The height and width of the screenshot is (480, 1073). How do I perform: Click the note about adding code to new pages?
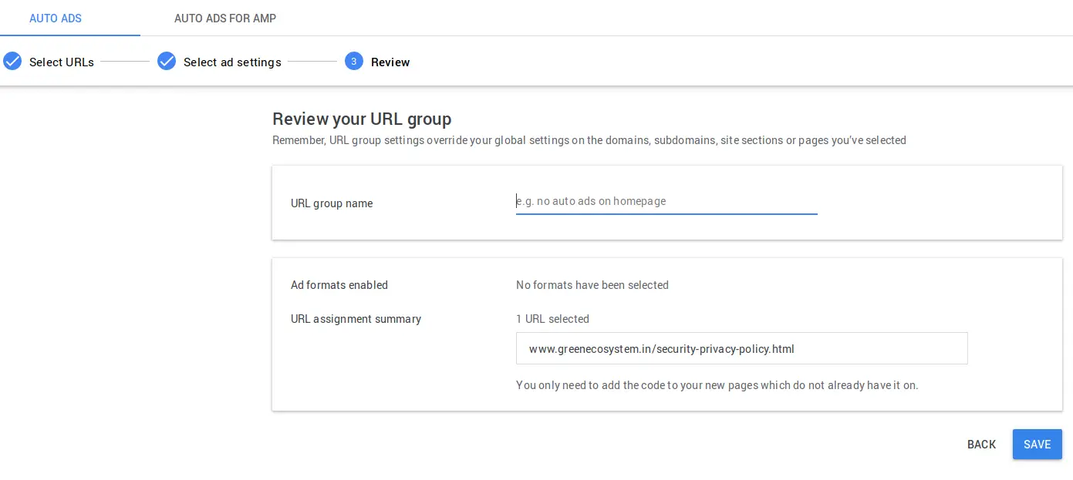717,385
